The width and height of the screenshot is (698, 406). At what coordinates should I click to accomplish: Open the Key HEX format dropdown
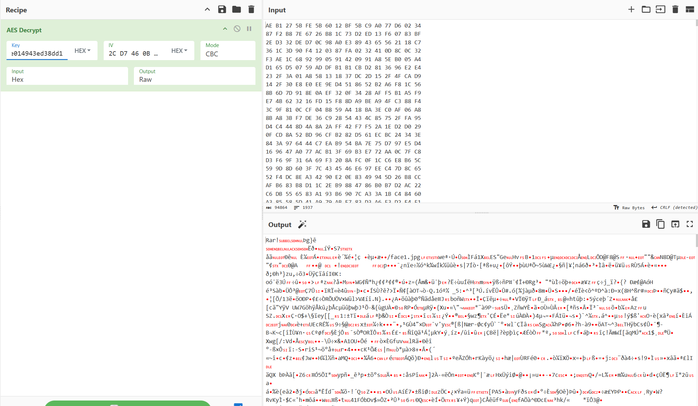tap(82, 50)
